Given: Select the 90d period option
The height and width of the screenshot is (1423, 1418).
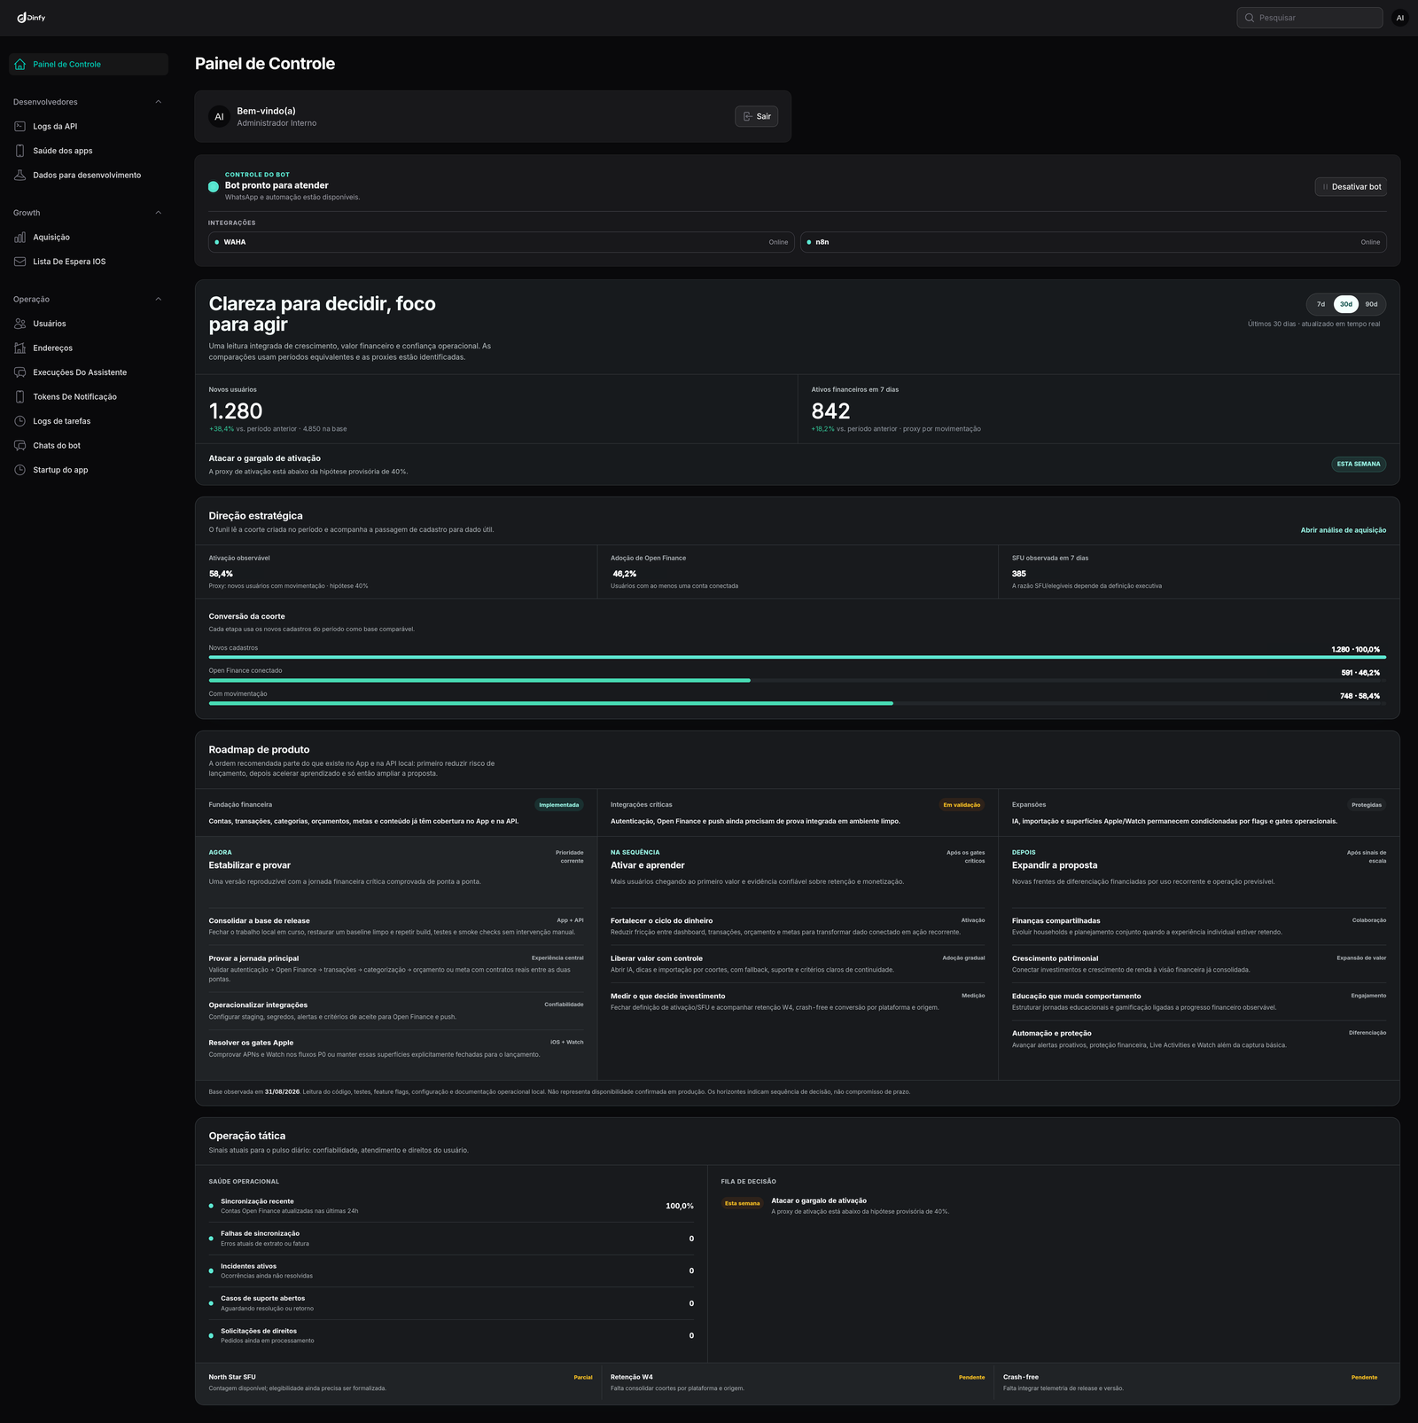Looking at the screenshot, I should [x=1371, y=304].
